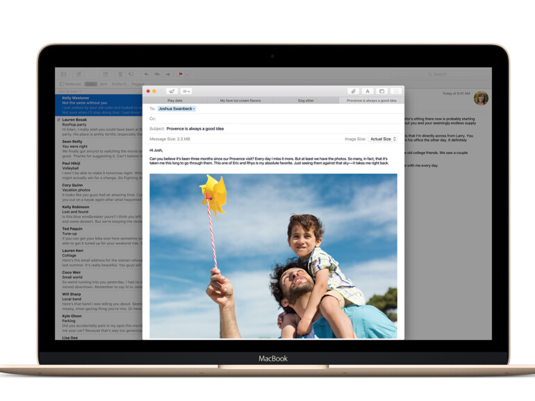Click the Message Size 2.3 MB label

point(170,139)
